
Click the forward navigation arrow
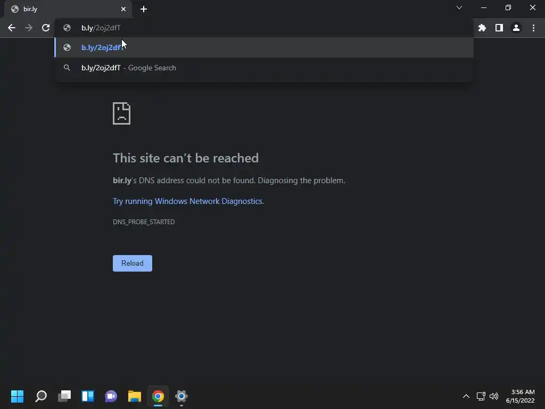tap(29, 28)
